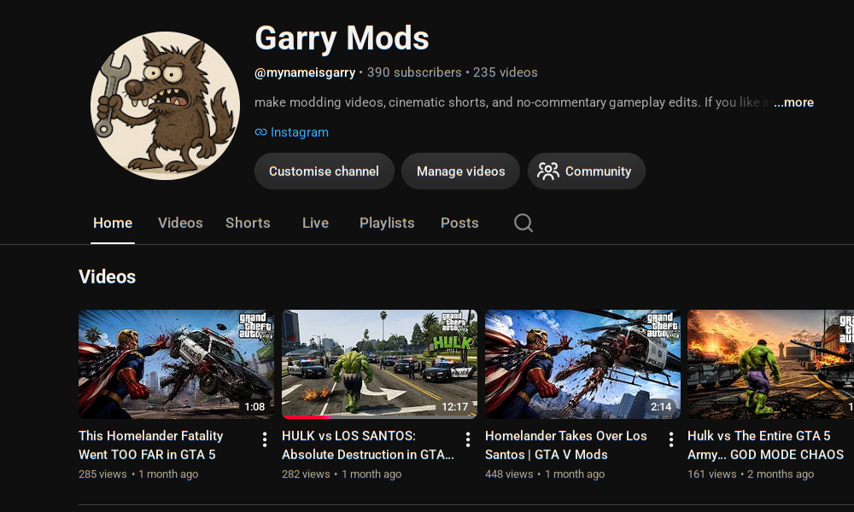Go to the Playlists tab
Screen dimensions: 854x512
[x=387, y=223]
